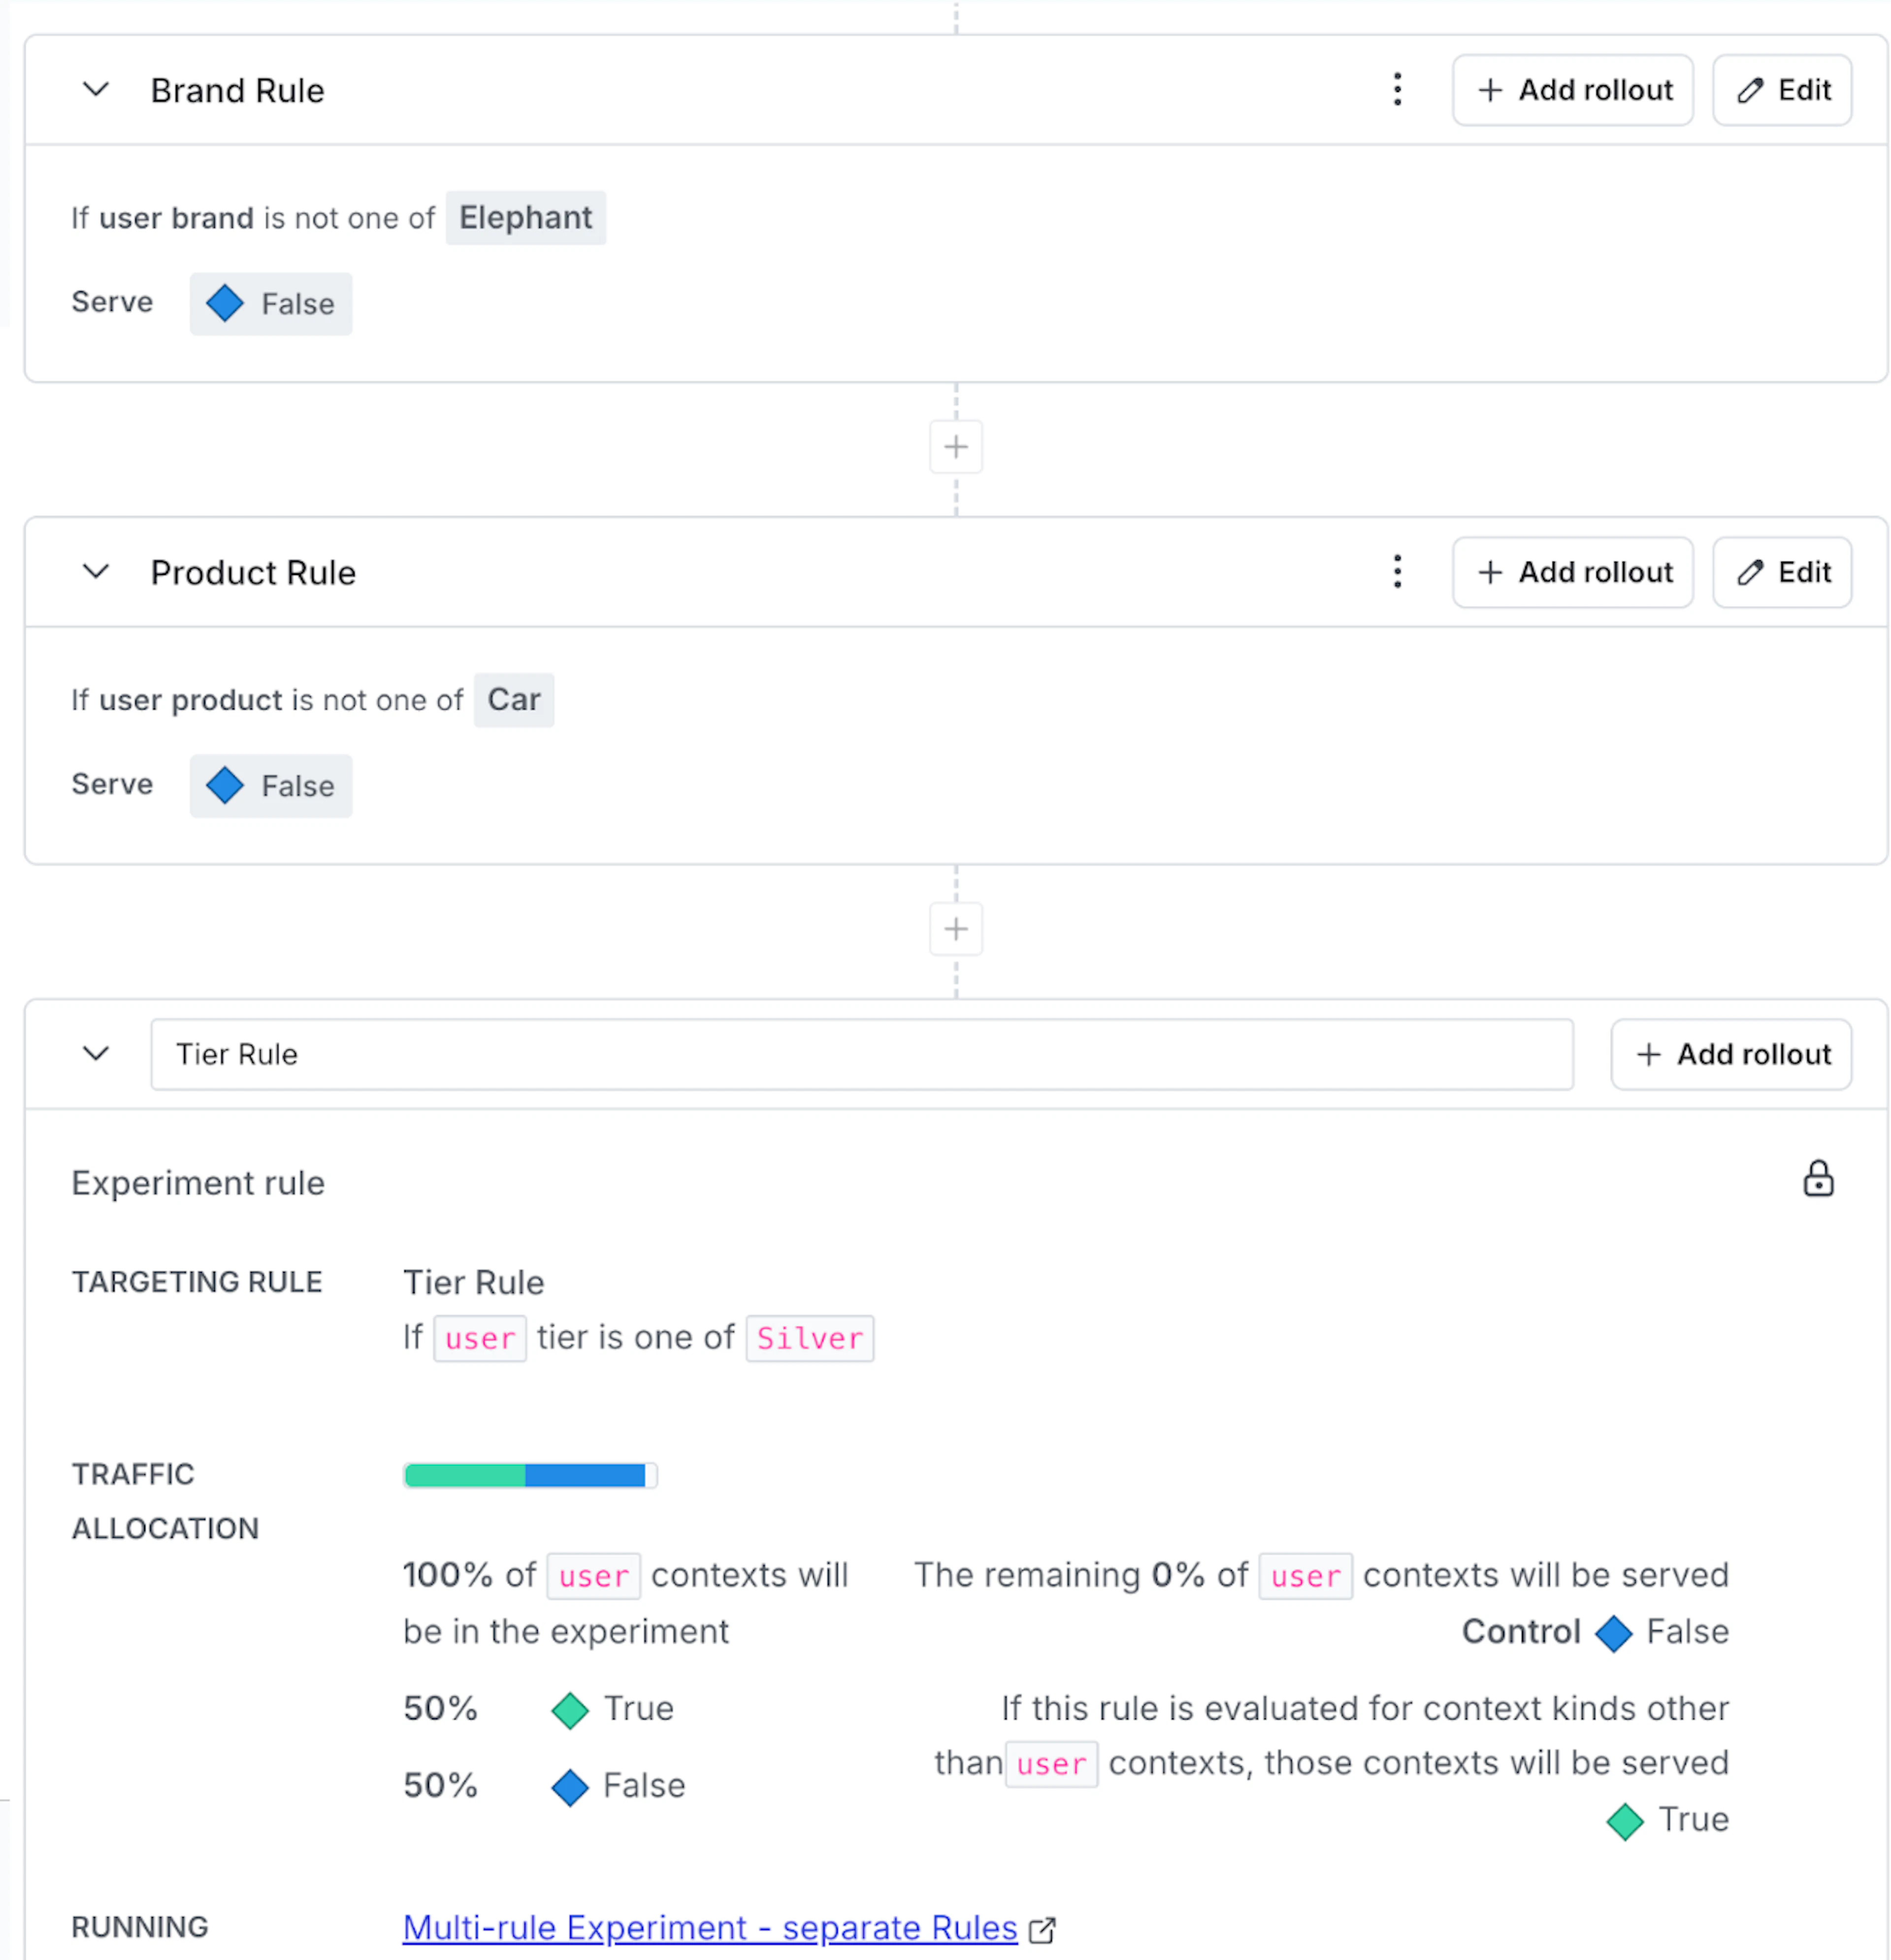Click the traffic allocation progress bar
The height and width of the screenshot is (1960, 1891).
(529, 1475)
